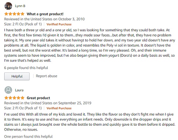The width and height of the screenshot is (178, 140).
Task: Open the "What a great product!" review title
Action: (45, 14)
